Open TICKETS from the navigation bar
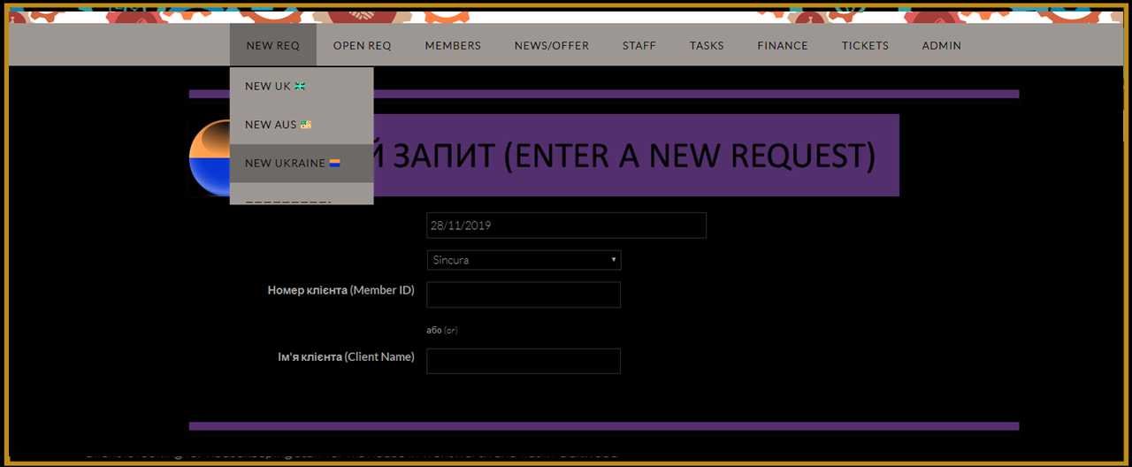Image resolution: width=1132 pixels, height=467 pixels. coord(865,45)
